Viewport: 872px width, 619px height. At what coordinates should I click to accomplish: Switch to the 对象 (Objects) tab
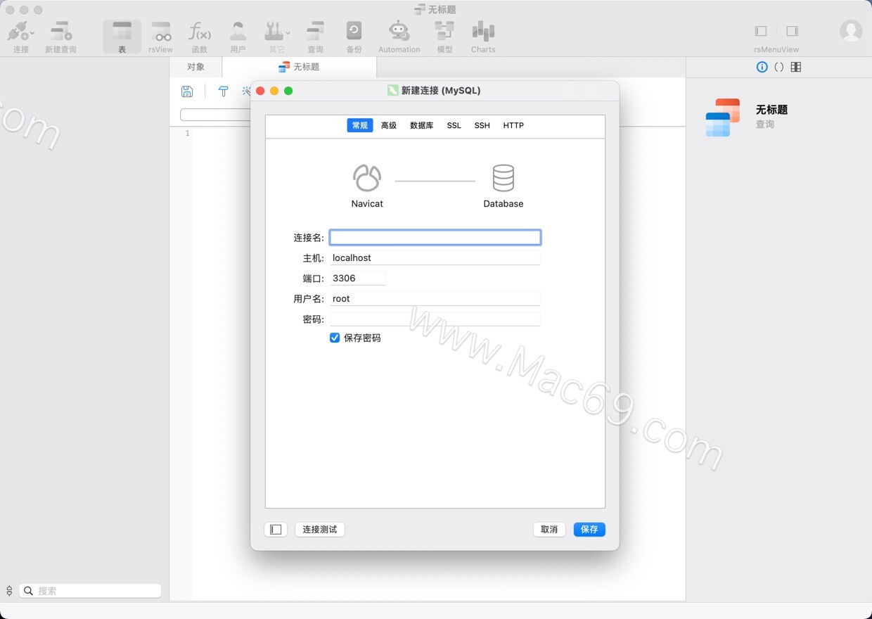point(195,67)
